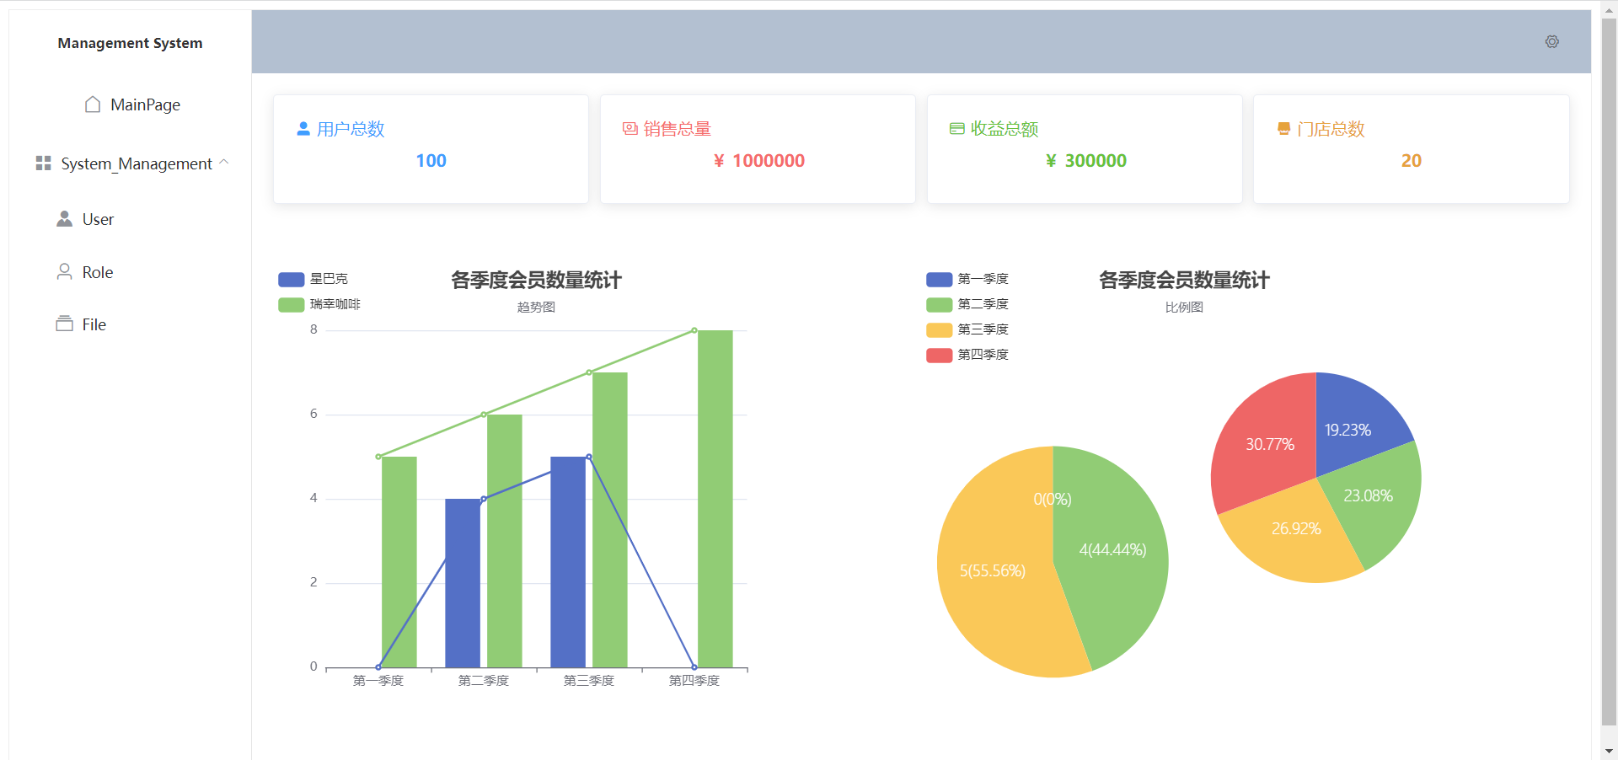Click the Role outline person icon
The image size is (1618, 760).
pyautogui.click(x=64, y=271)
